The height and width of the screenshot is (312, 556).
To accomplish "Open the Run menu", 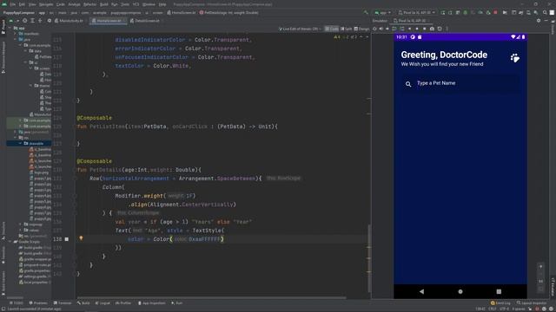I will [114, 4].
